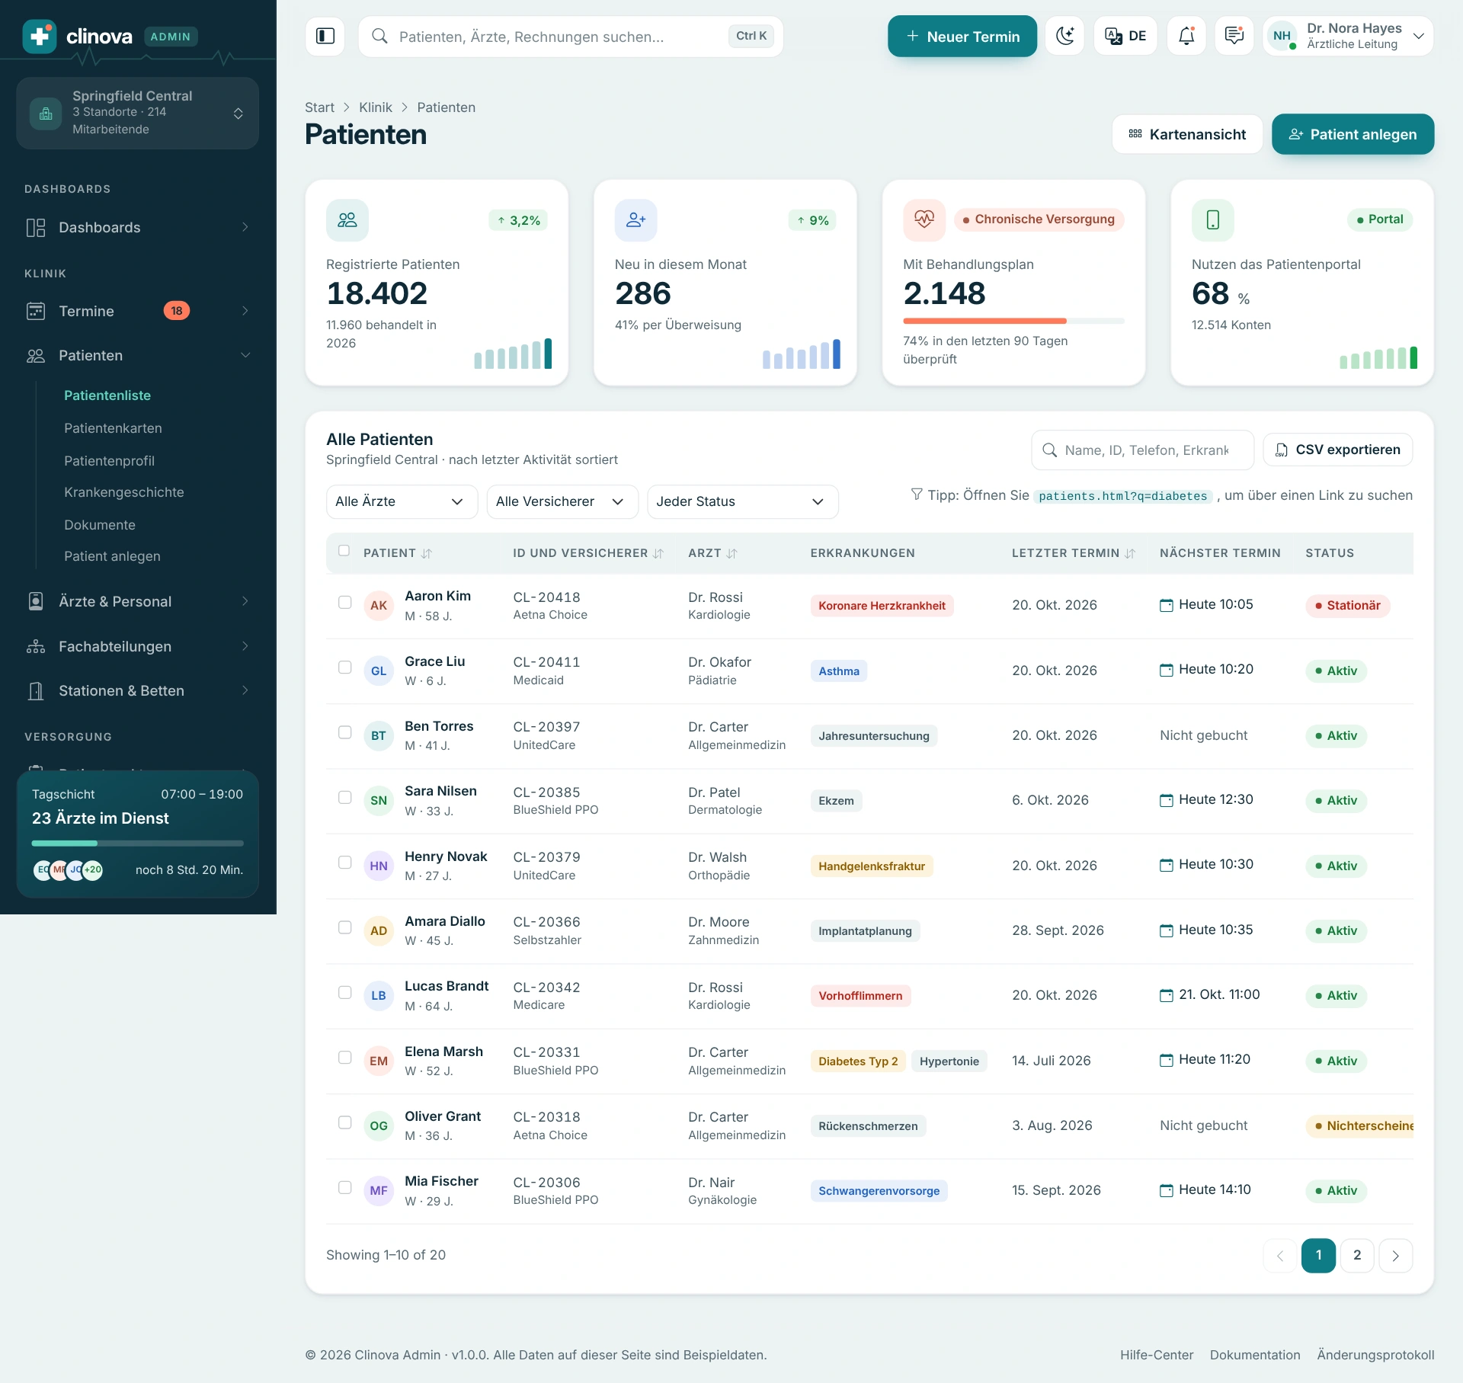Click the heart icon in Behandlungsplan card
Image resolution: width=1463 pixels, height=1383 pixels.
(x=924, y=220)
